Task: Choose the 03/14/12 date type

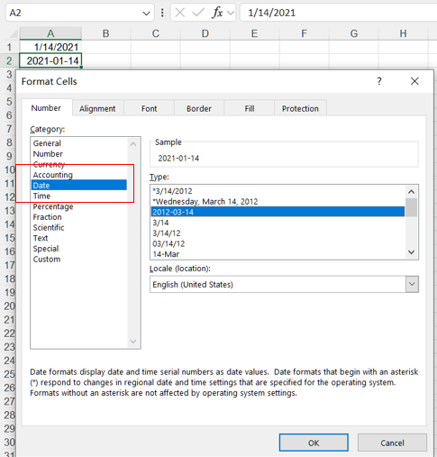Action: (x=168, y=243)
